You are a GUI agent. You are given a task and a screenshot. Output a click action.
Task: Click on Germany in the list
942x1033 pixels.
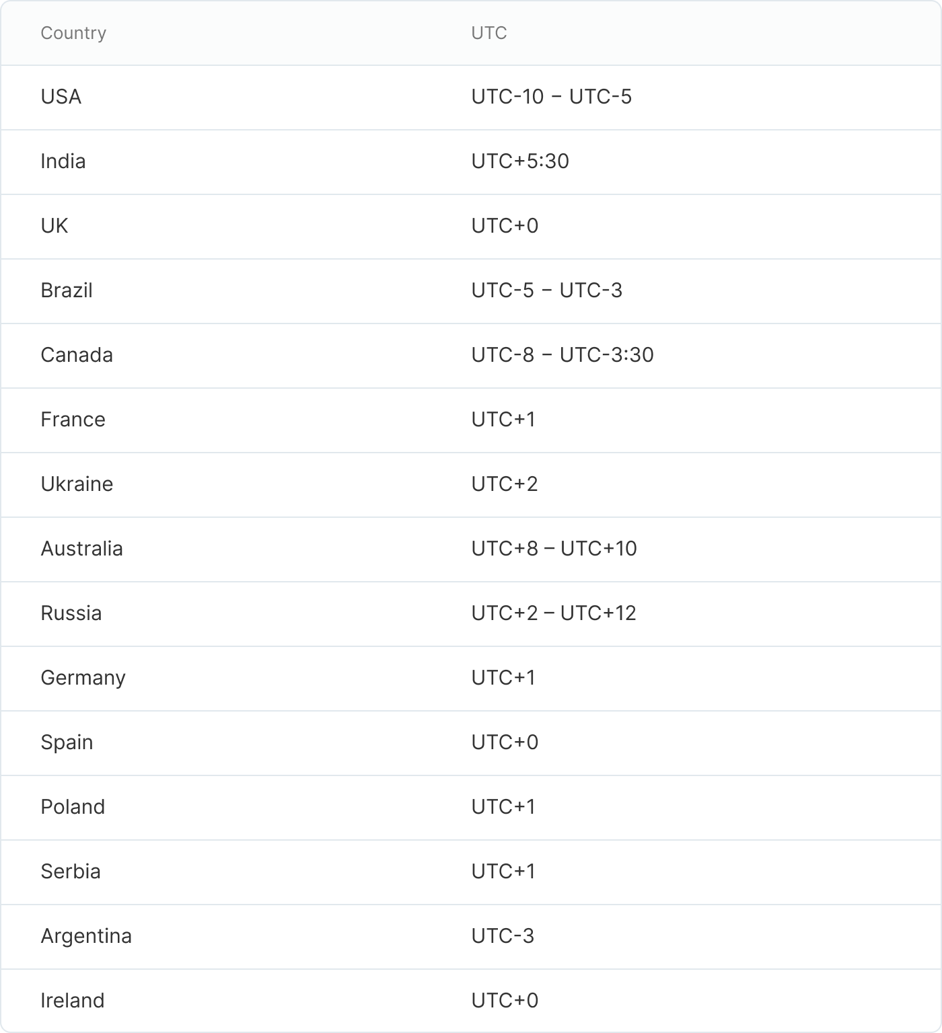(83, 678)
